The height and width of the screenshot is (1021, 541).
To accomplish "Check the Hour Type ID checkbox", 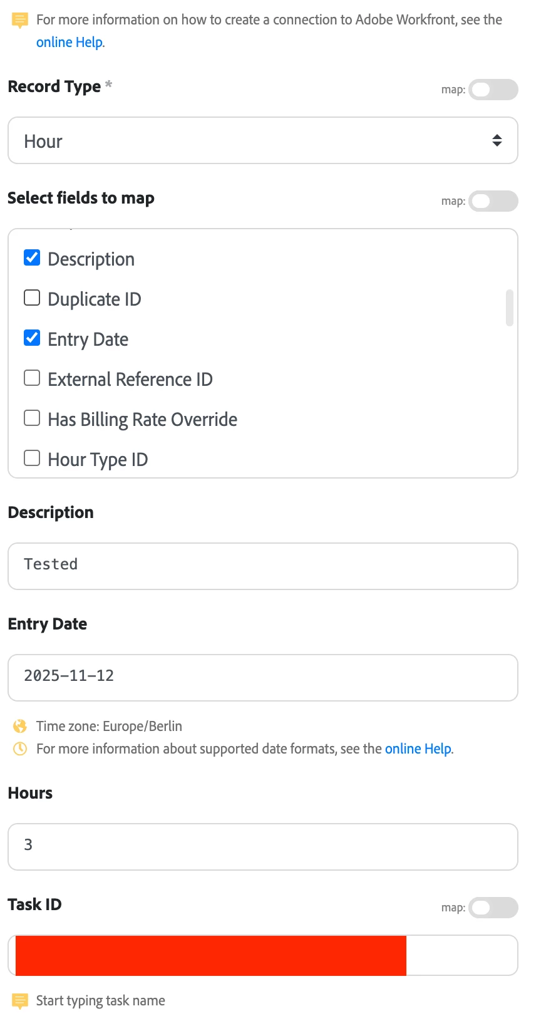I will pyautogui.click(x=32, y=458).
